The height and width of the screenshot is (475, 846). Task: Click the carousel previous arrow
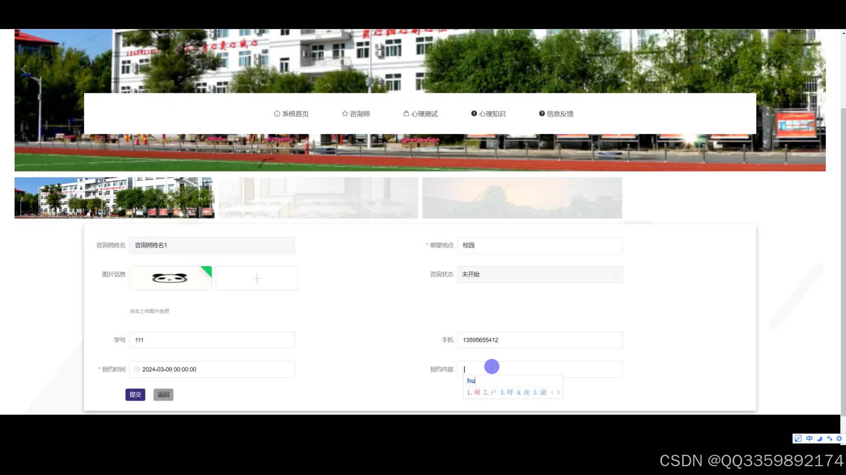(x=24, y=69)
